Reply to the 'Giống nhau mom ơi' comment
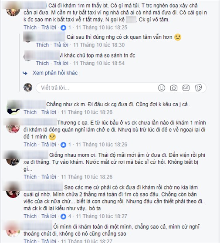Viewport: 220px width, 243px height. click(49, 177)
